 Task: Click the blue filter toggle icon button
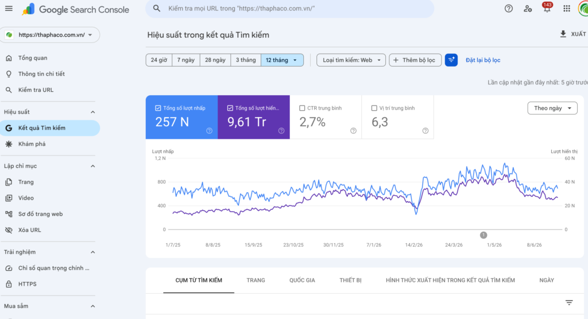click(x=451, y=60)
